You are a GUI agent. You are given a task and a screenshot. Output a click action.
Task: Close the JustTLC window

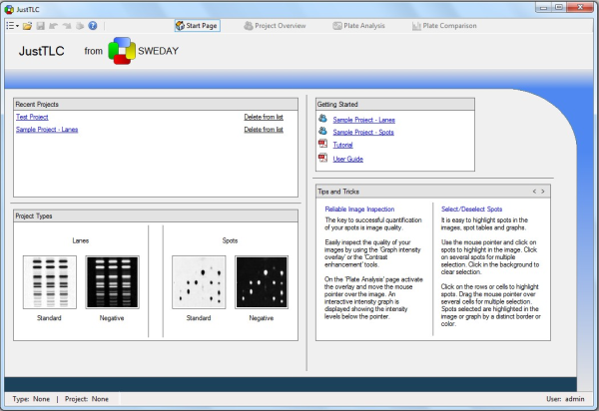coord(580,7)
